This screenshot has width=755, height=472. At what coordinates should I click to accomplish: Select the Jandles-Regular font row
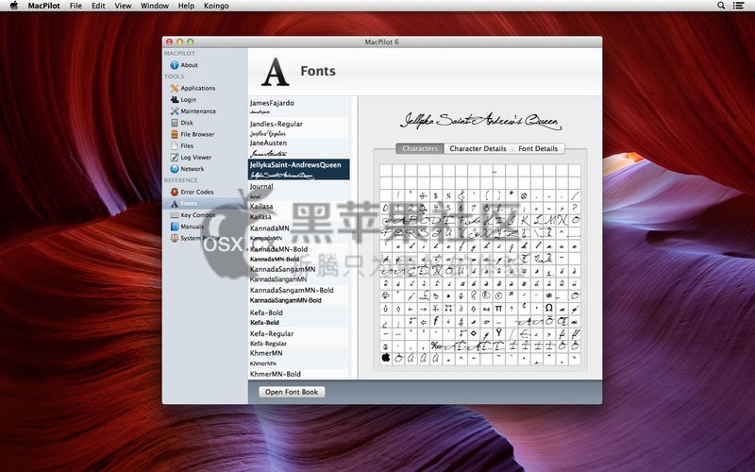[298, 127]
